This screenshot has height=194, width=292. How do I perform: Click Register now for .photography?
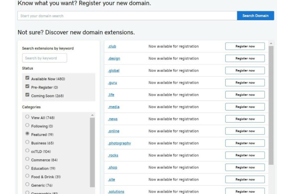click(x=245, y=143)
